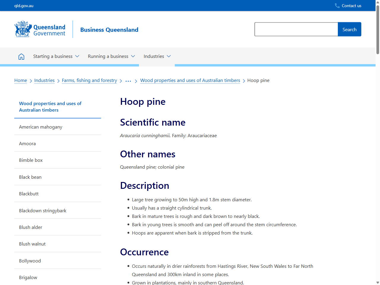Image resolution: width=380 pixels, height=285 pixels.
Task: Click inside the search input field
Action: (x=296, y=29)
